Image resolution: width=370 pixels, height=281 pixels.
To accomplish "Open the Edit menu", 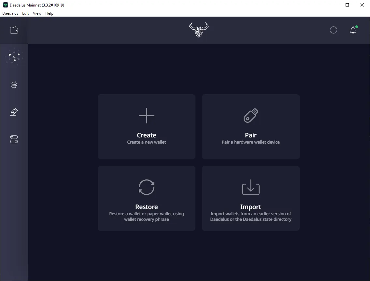I will tap(25, 13).
